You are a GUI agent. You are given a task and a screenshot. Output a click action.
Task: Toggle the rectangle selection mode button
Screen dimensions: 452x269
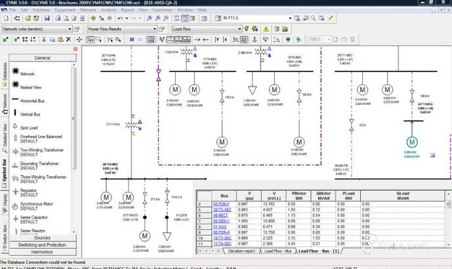coord(98,39)
